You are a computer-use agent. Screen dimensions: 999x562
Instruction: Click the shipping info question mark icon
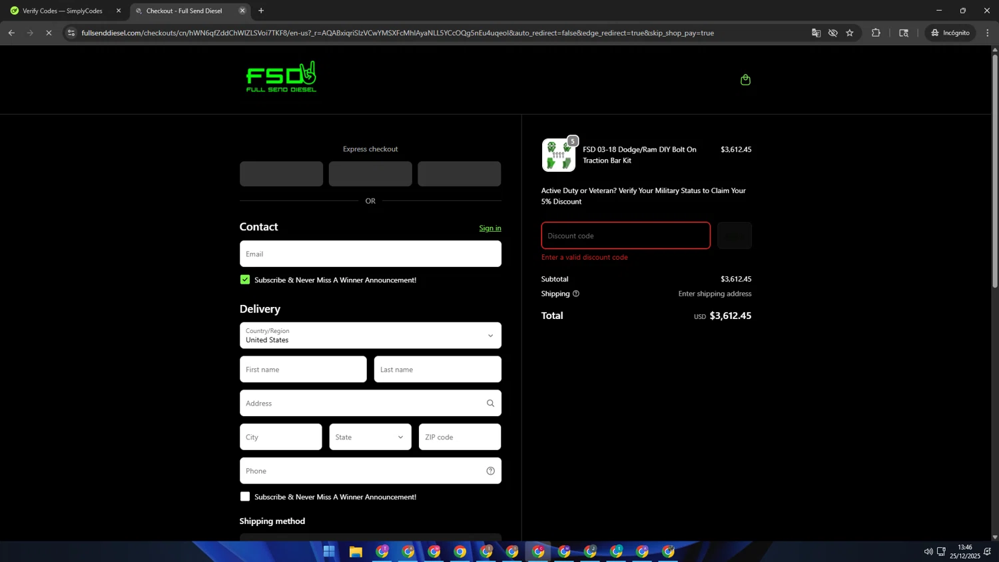[x=576, y=294]
